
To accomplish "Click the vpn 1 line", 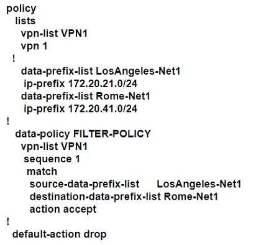I will 34,46.
